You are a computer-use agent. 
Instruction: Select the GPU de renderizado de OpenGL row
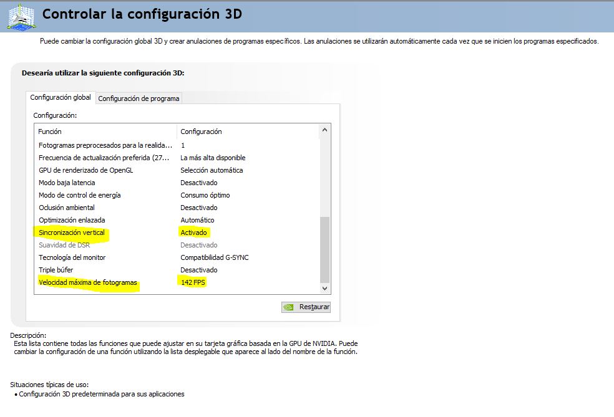pos(177,170)
